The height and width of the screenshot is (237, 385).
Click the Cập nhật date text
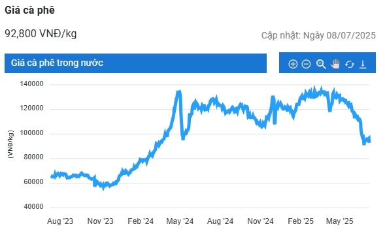pos(318,35)
